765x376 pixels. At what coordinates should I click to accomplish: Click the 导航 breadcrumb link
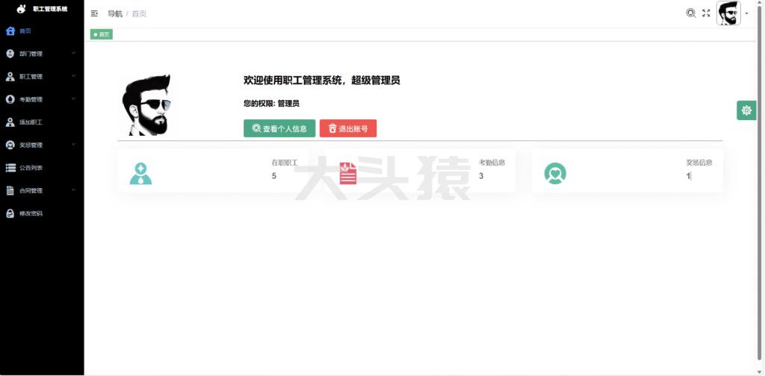click(115, 13)
